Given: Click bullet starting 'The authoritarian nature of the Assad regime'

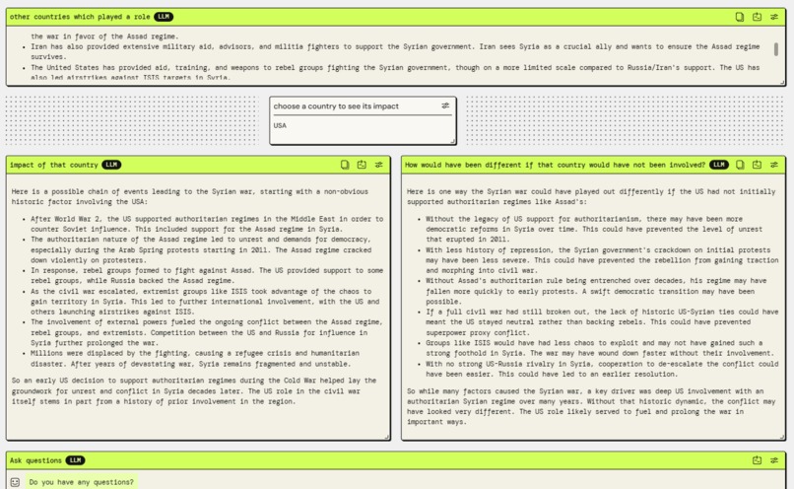Looking at the screenshot, I should (201, 249).
